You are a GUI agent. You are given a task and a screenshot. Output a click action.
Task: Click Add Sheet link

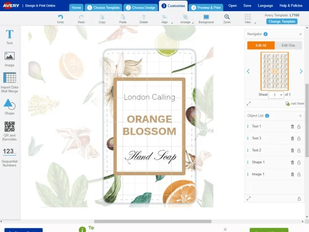[294, 103]
